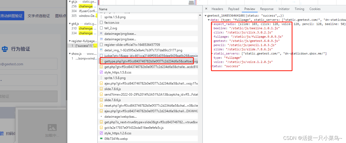Screen dimensions: 346x143
Task: Click the Name column header
Action: [x=103, y=9]
